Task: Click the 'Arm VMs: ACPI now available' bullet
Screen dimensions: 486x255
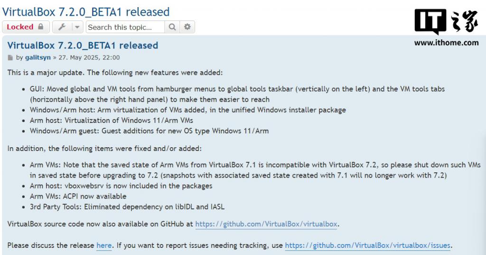Action: pyautogui.click(x=78, y=197)
